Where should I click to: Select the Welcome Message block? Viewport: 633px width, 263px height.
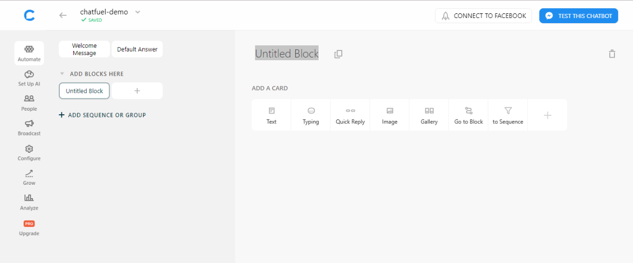point(85,49)
